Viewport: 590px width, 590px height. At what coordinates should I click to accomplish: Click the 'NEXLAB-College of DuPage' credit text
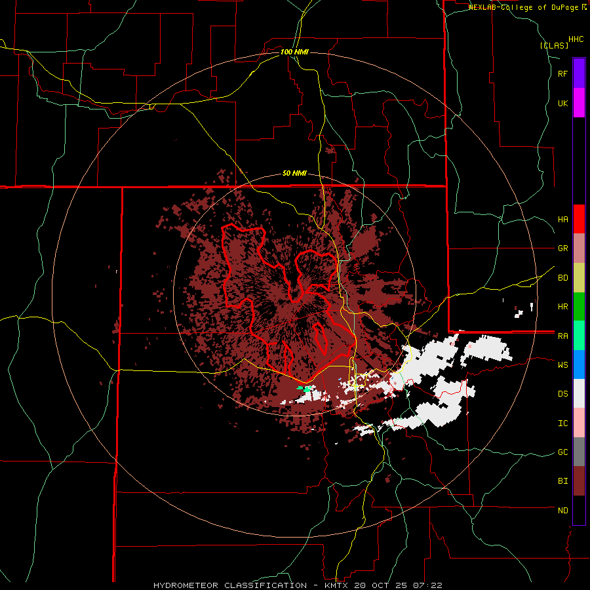click(x=523, y=7)
